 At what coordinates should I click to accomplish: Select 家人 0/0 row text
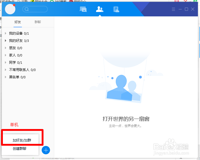coord(16,55)
